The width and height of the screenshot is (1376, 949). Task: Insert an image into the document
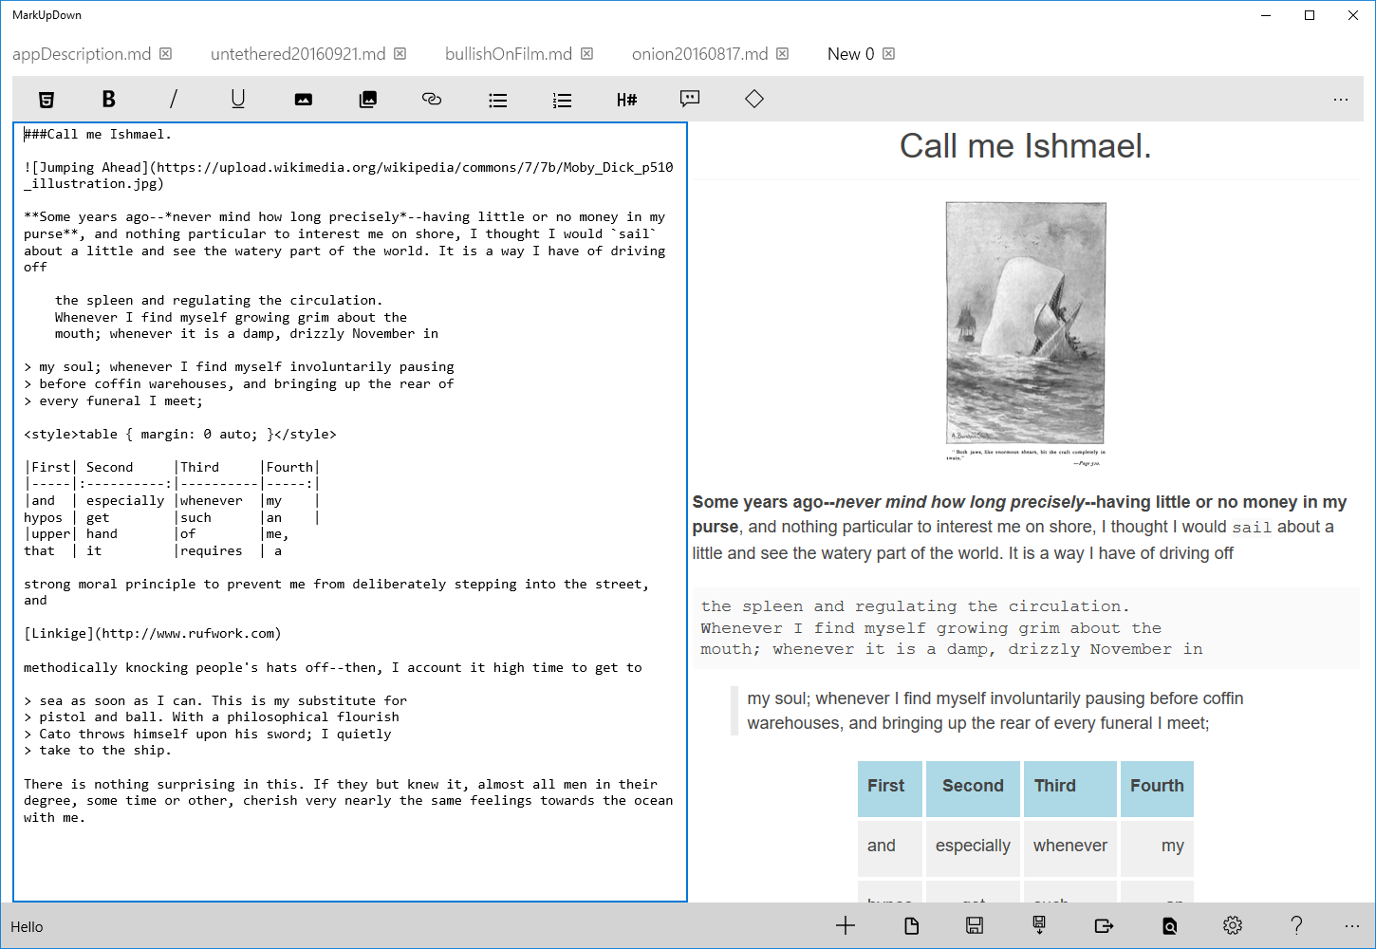303,99
